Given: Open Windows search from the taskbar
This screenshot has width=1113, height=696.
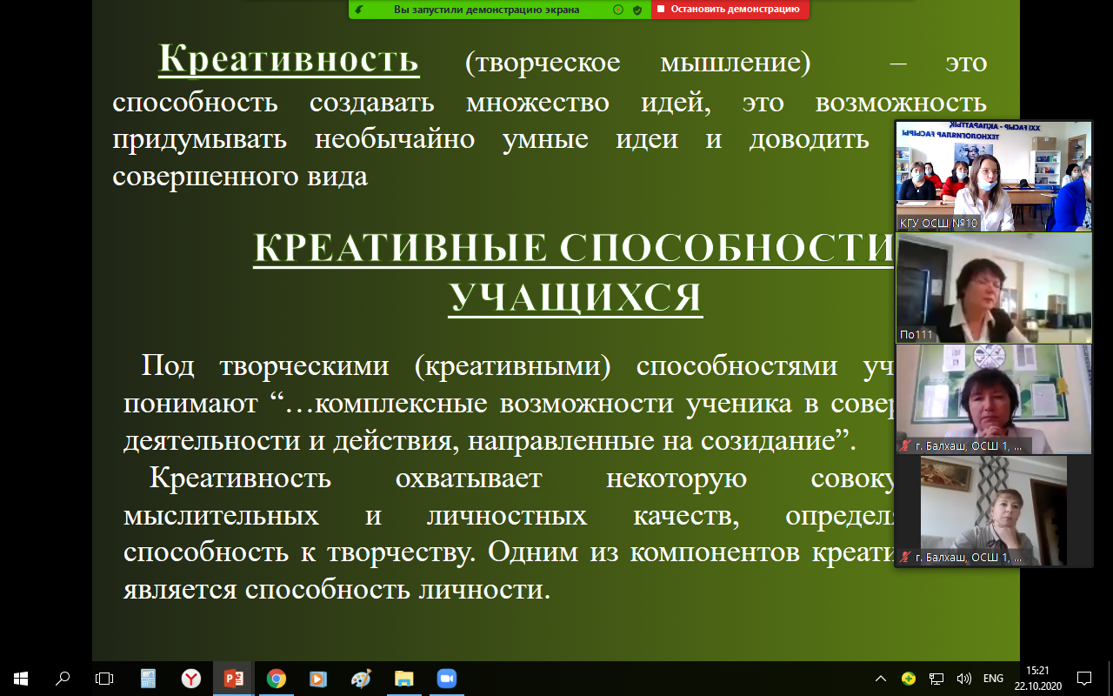Looking at the screenshot, I should tap(63, 679).
